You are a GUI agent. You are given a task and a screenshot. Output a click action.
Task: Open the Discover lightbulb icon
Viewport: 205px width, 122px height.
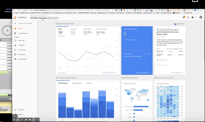[x=15, y=110]
